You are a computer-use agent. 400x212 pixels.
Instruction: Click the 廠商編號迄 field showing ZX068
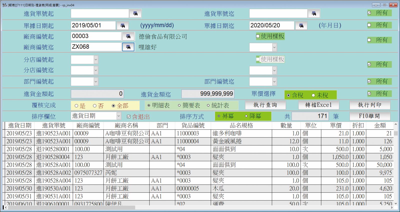(96, 47)
